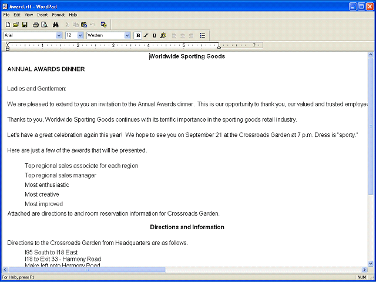Click the 'Most creative' list item
This screenshot has width=376, height=282.
[x=42, y=194]
